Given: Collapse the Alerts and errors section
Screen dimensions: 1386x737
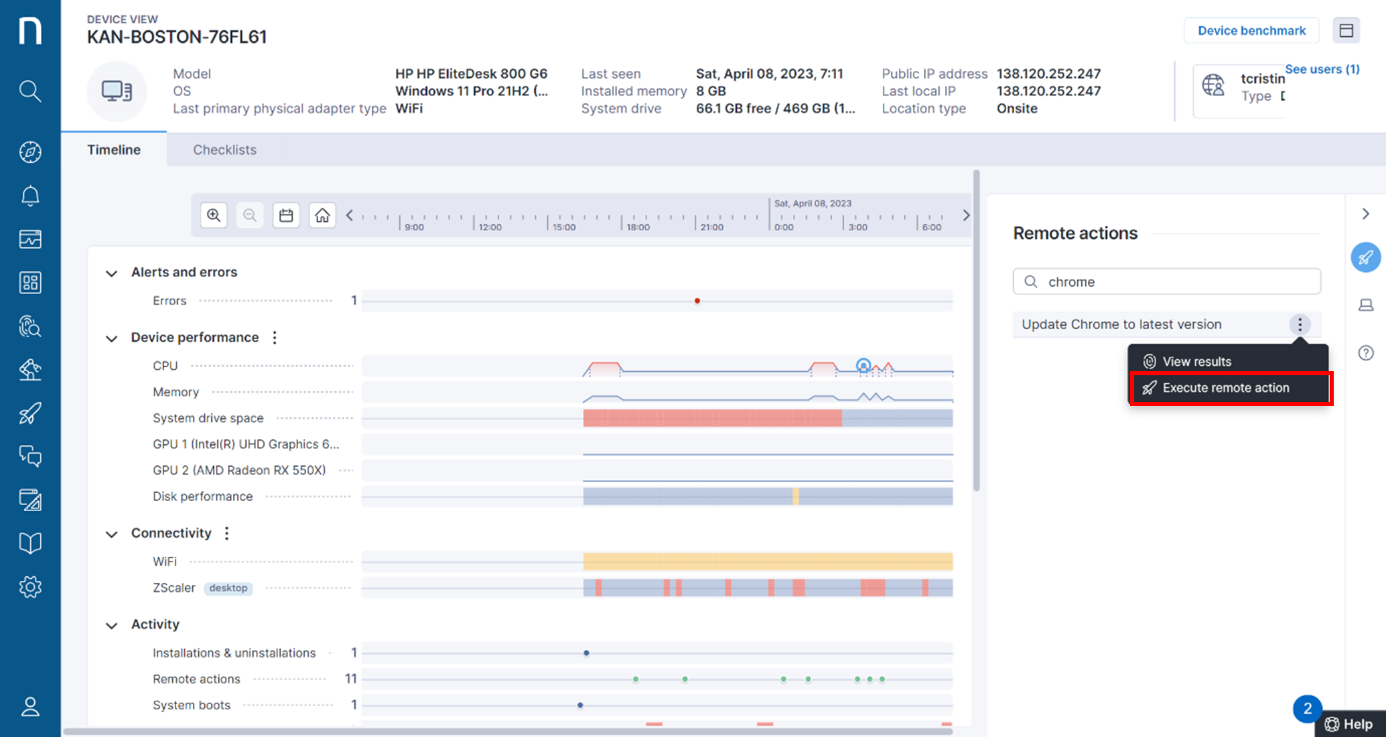Looking at the screenshot, I should click(x=111, y=273).
